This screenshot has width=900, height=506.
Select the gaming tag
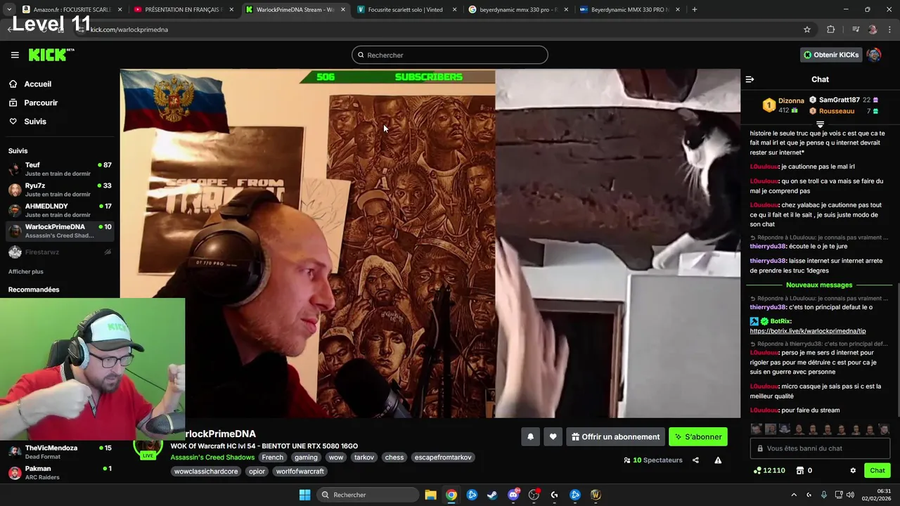click(306, 458)
